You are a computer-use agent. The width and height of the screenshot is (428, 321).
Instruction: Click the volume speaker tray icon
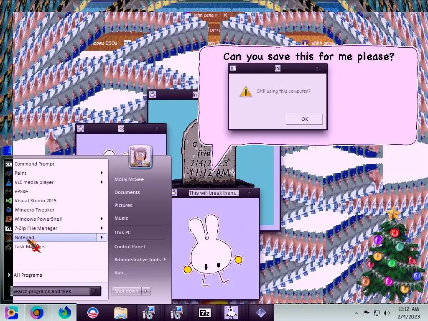tap(387, 313)
